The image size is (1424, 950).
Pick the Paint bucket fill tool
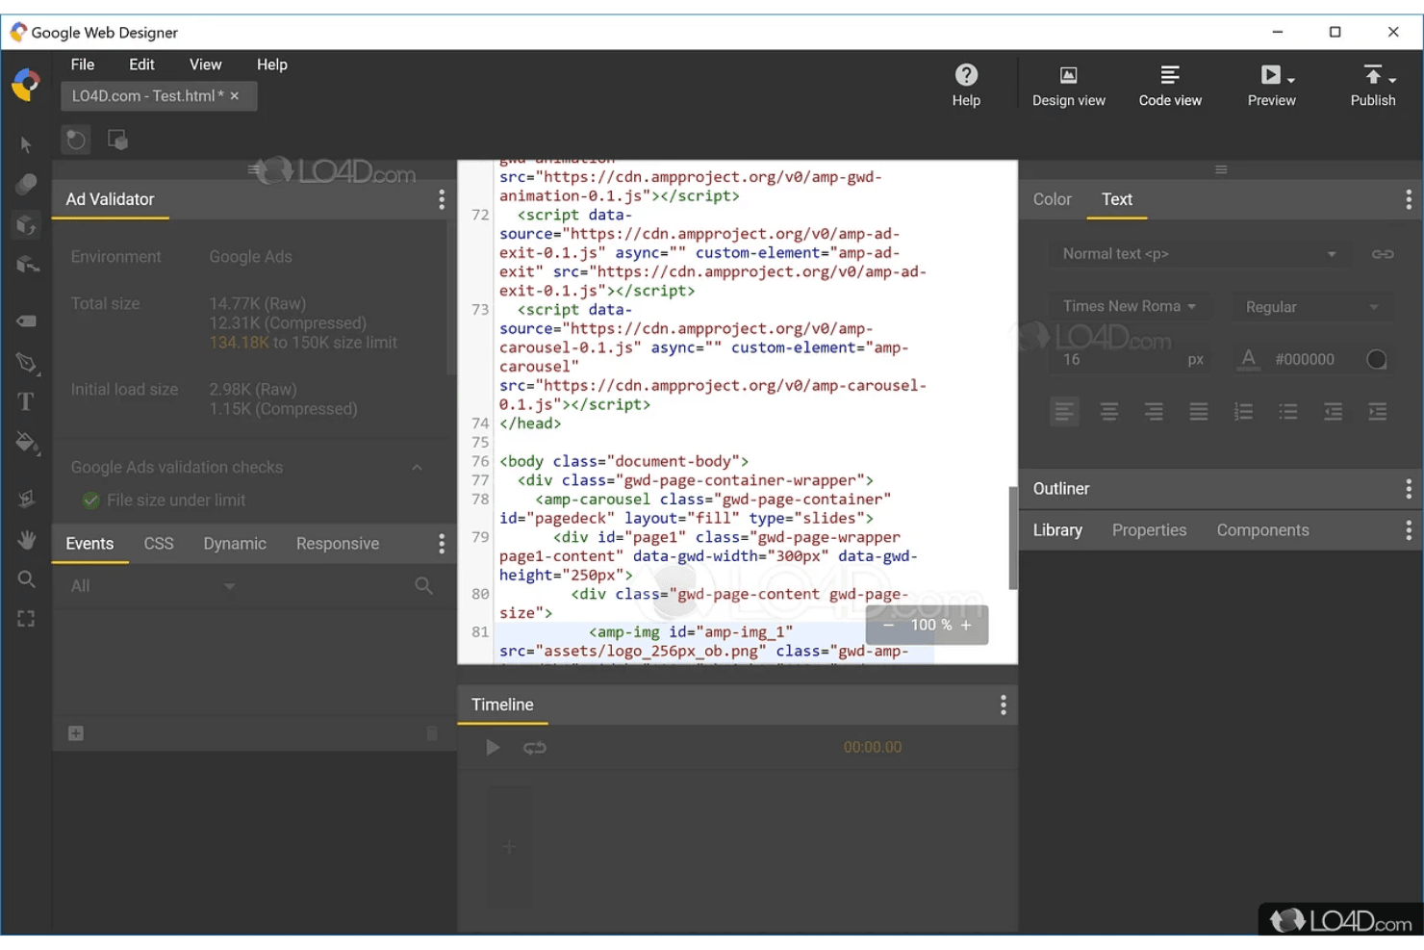[x=26, y=443]
